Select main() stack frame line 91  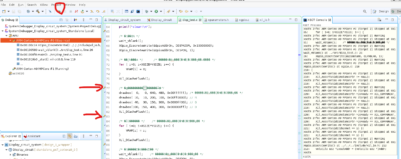tap(49, 54)
